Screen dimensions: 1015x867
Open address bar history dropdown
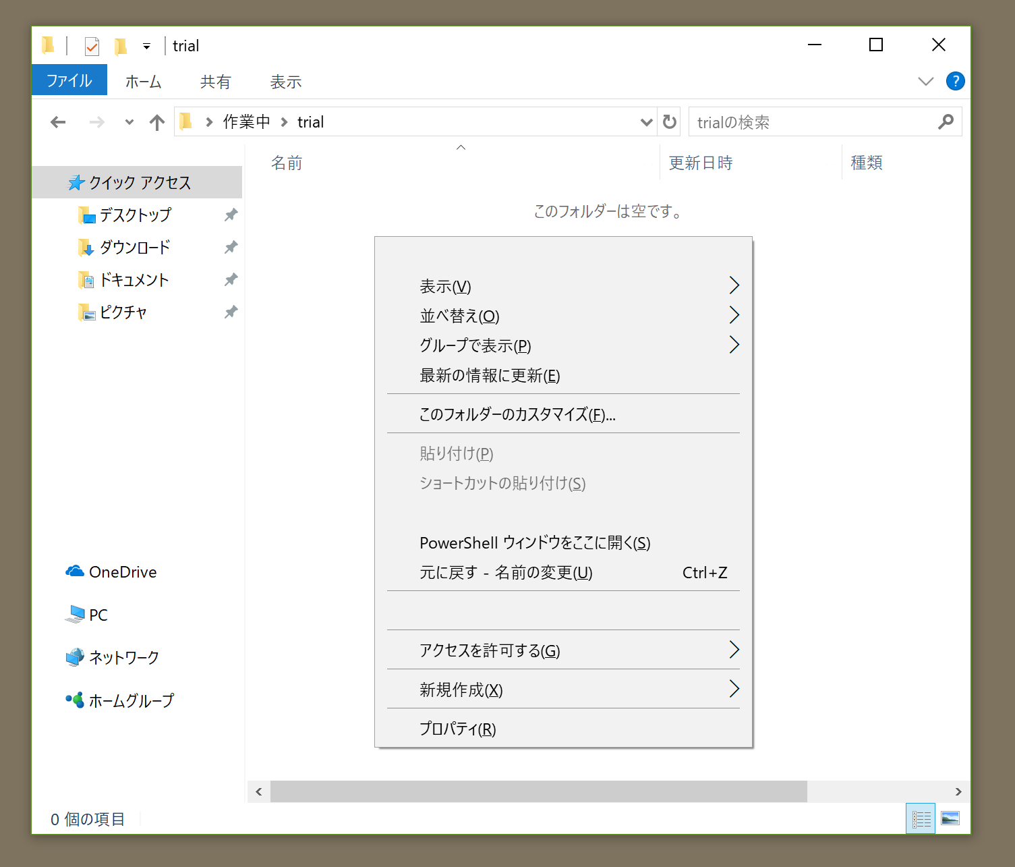pos(646,122)
